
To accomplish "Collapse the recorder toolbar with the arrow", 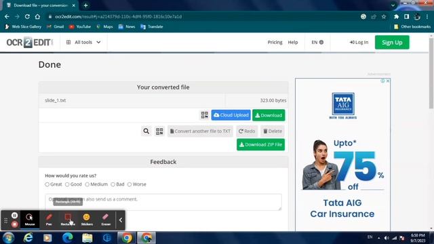I will coord(121,220).
